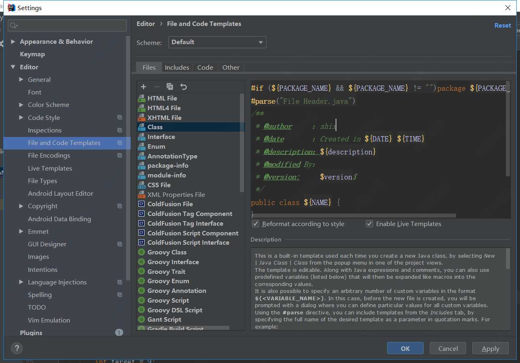Viewport: 520px width, 363px height.
Task: Expand the Emmet subsection
Action: pos(21,231)
